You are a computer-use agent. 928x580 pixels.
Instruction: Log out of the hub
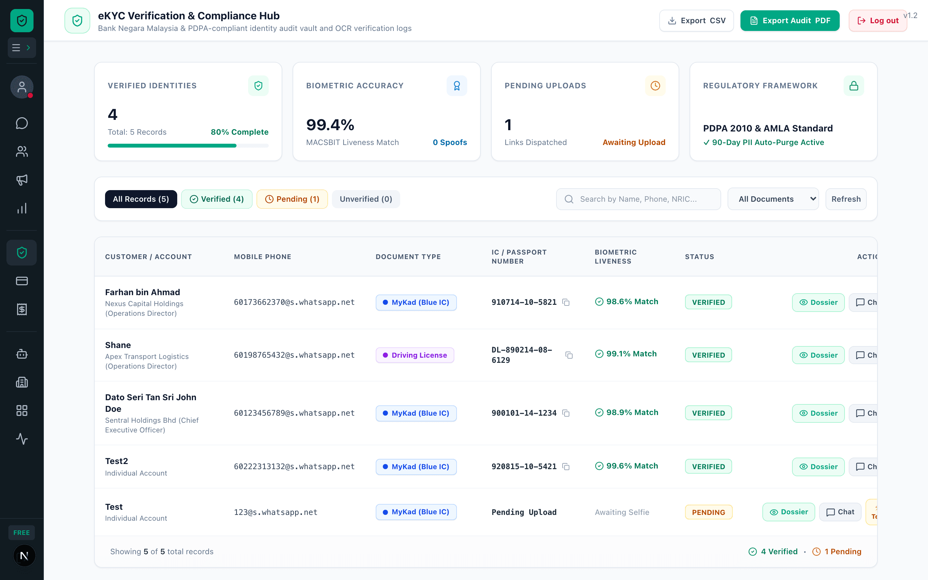click(878, 21)
